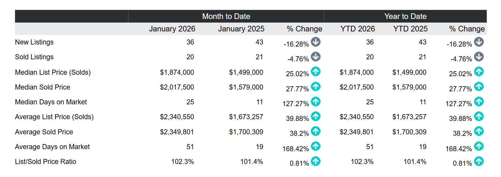Click the teal up arrow beside YTD Median Days on Market
The image size is (501, 177).
pos(478,102)
